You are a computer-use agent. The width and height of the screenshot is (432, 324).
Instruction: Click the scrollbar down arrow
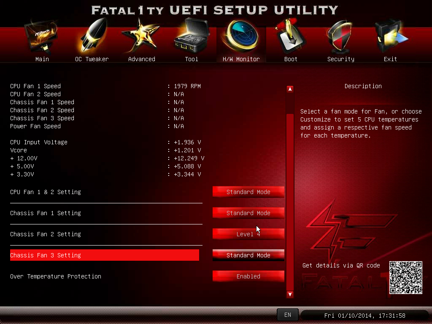point(290,294)
